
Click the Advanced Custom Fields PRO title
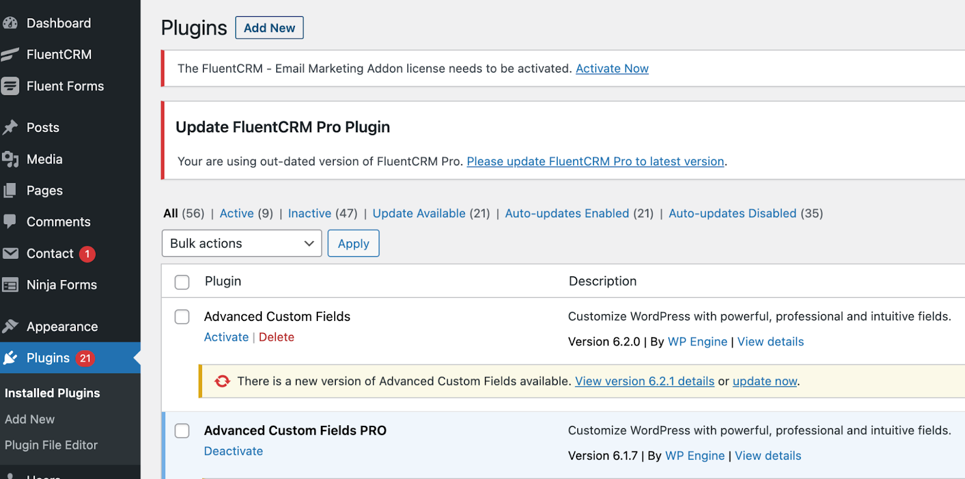pos(296,431)
